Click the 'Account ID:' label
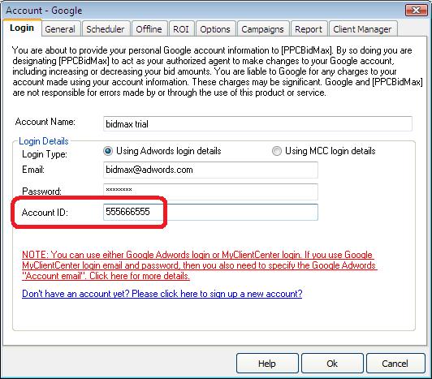This screenshot has height=379, width=432. (x=45, y=213)
